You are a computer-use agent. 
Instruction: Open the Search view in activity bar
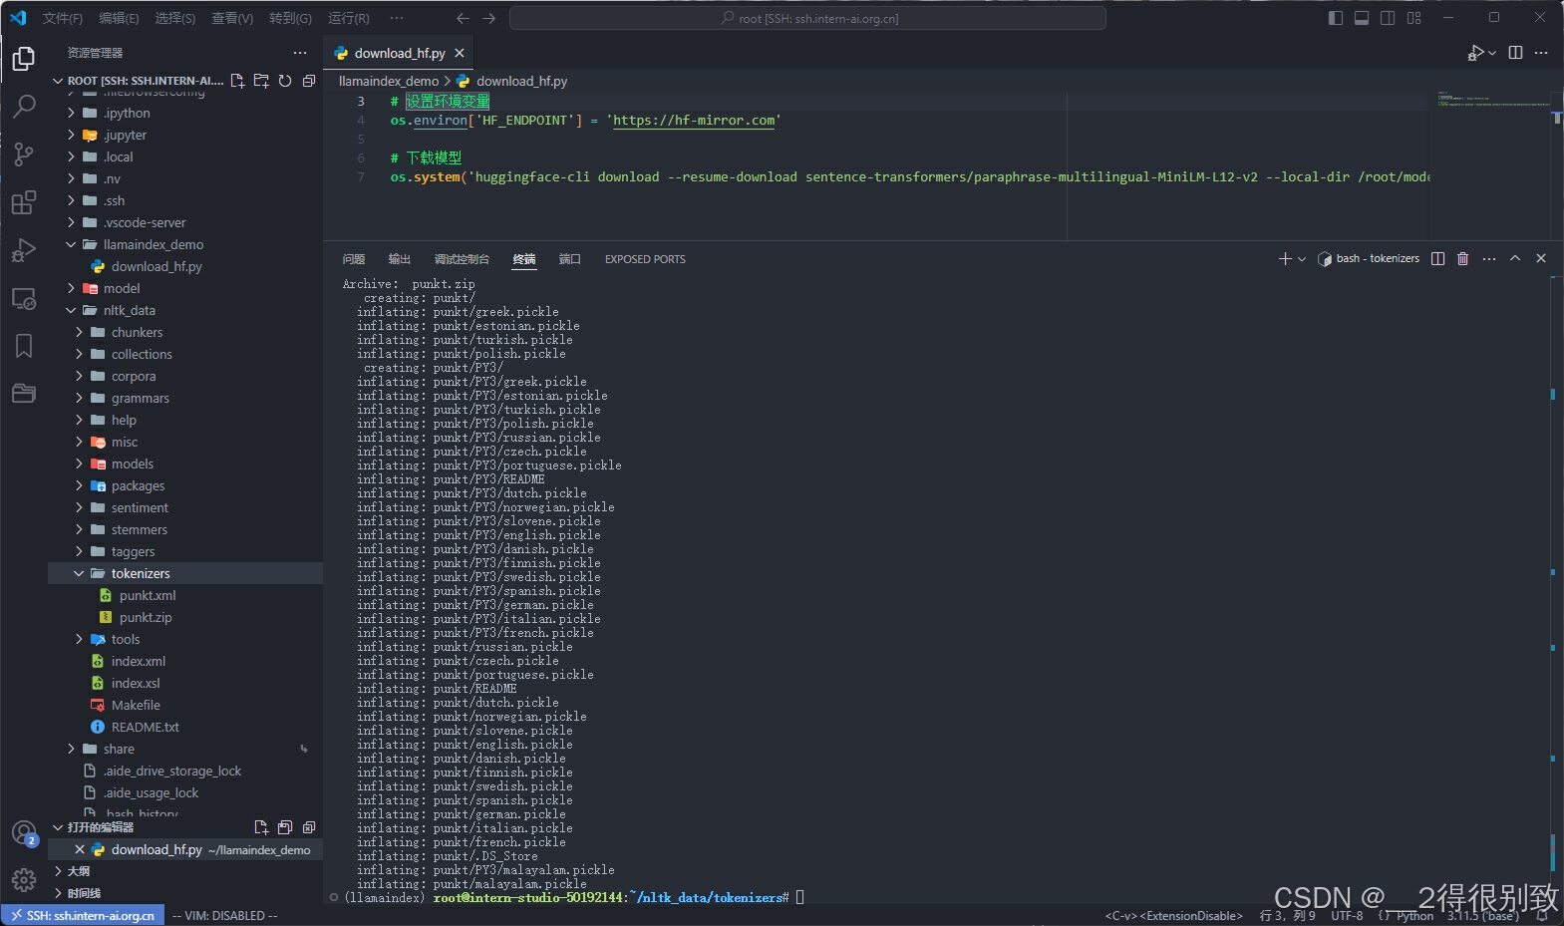24,106
